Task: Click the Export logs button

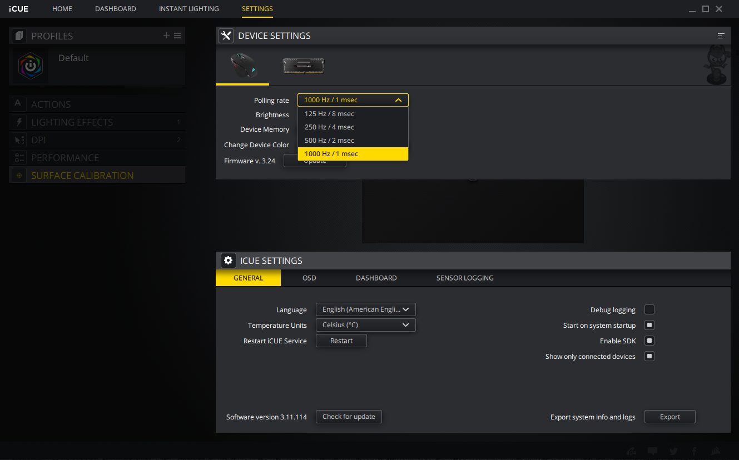Action: (x=670, y=417)
